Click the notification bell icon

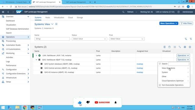pos(115,102)
